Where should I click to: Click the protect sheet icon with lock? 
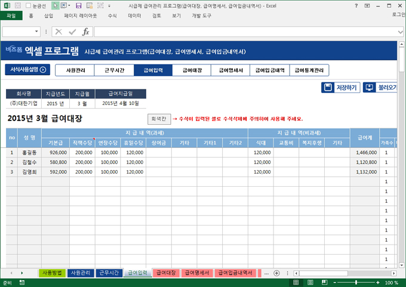pos(90,5)
